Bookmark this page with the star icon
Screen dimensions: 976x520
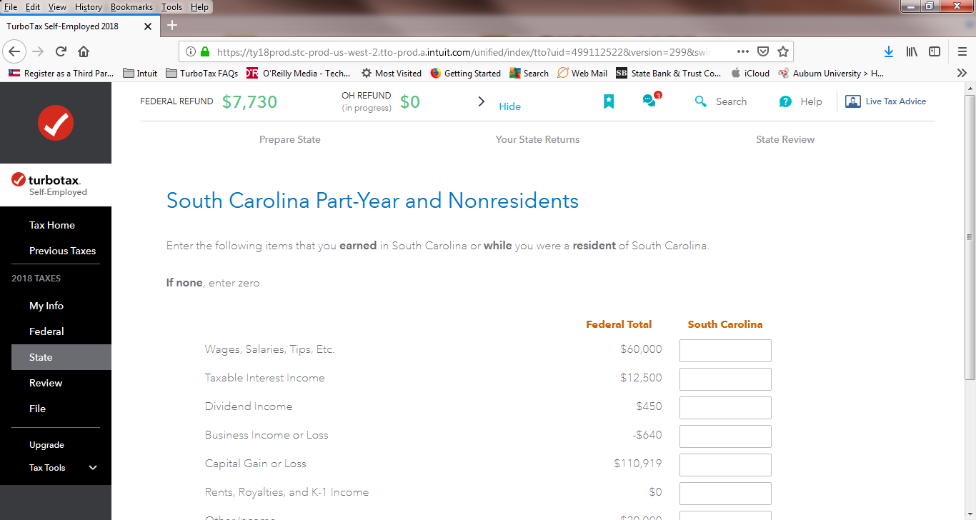tap(782, 51)
